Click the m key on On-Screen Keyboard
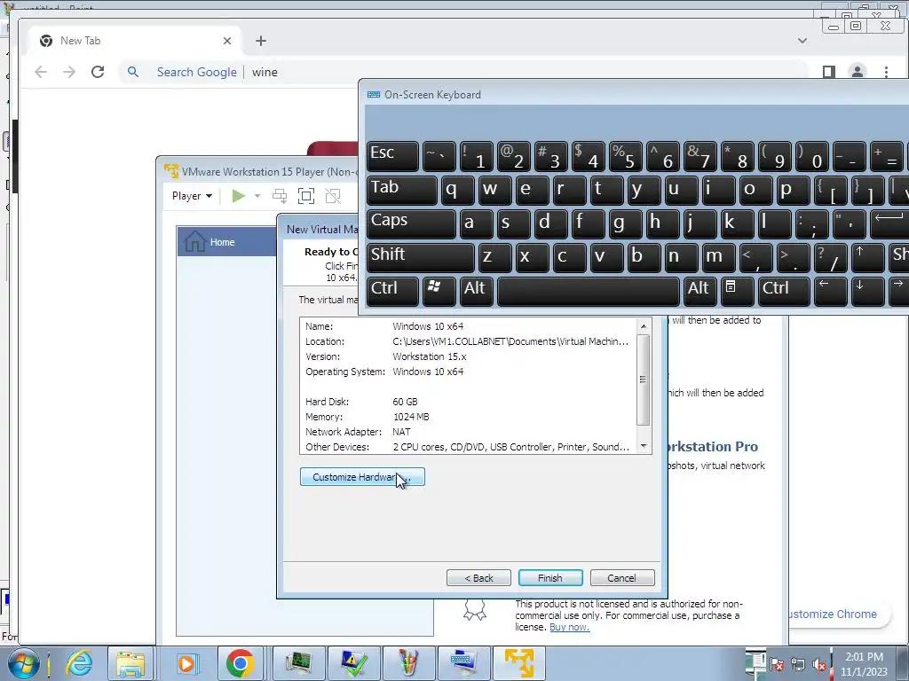Screen dimensions: 909x681 (x=719, y=257)
